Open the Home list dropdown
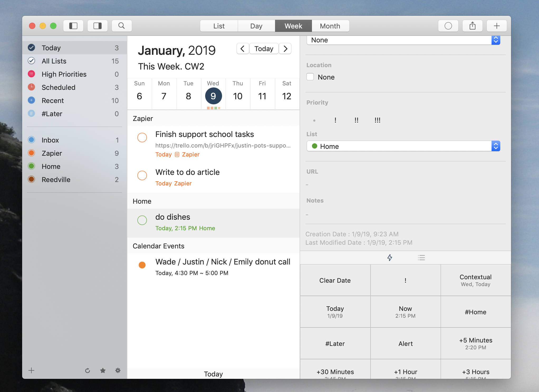This screenshot has width=539, height=392. click(x=403, y=146)
